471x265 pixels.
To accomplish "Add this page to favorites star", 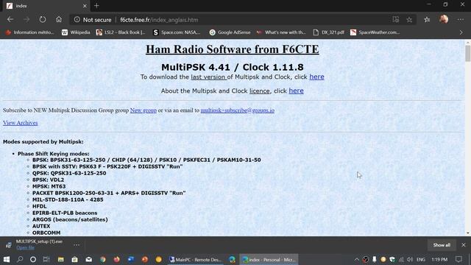I will (409, 20).
